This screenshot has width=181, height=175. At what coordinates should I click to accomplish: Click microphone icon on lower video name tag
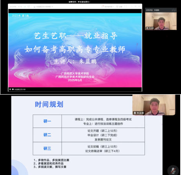[135, 113]
